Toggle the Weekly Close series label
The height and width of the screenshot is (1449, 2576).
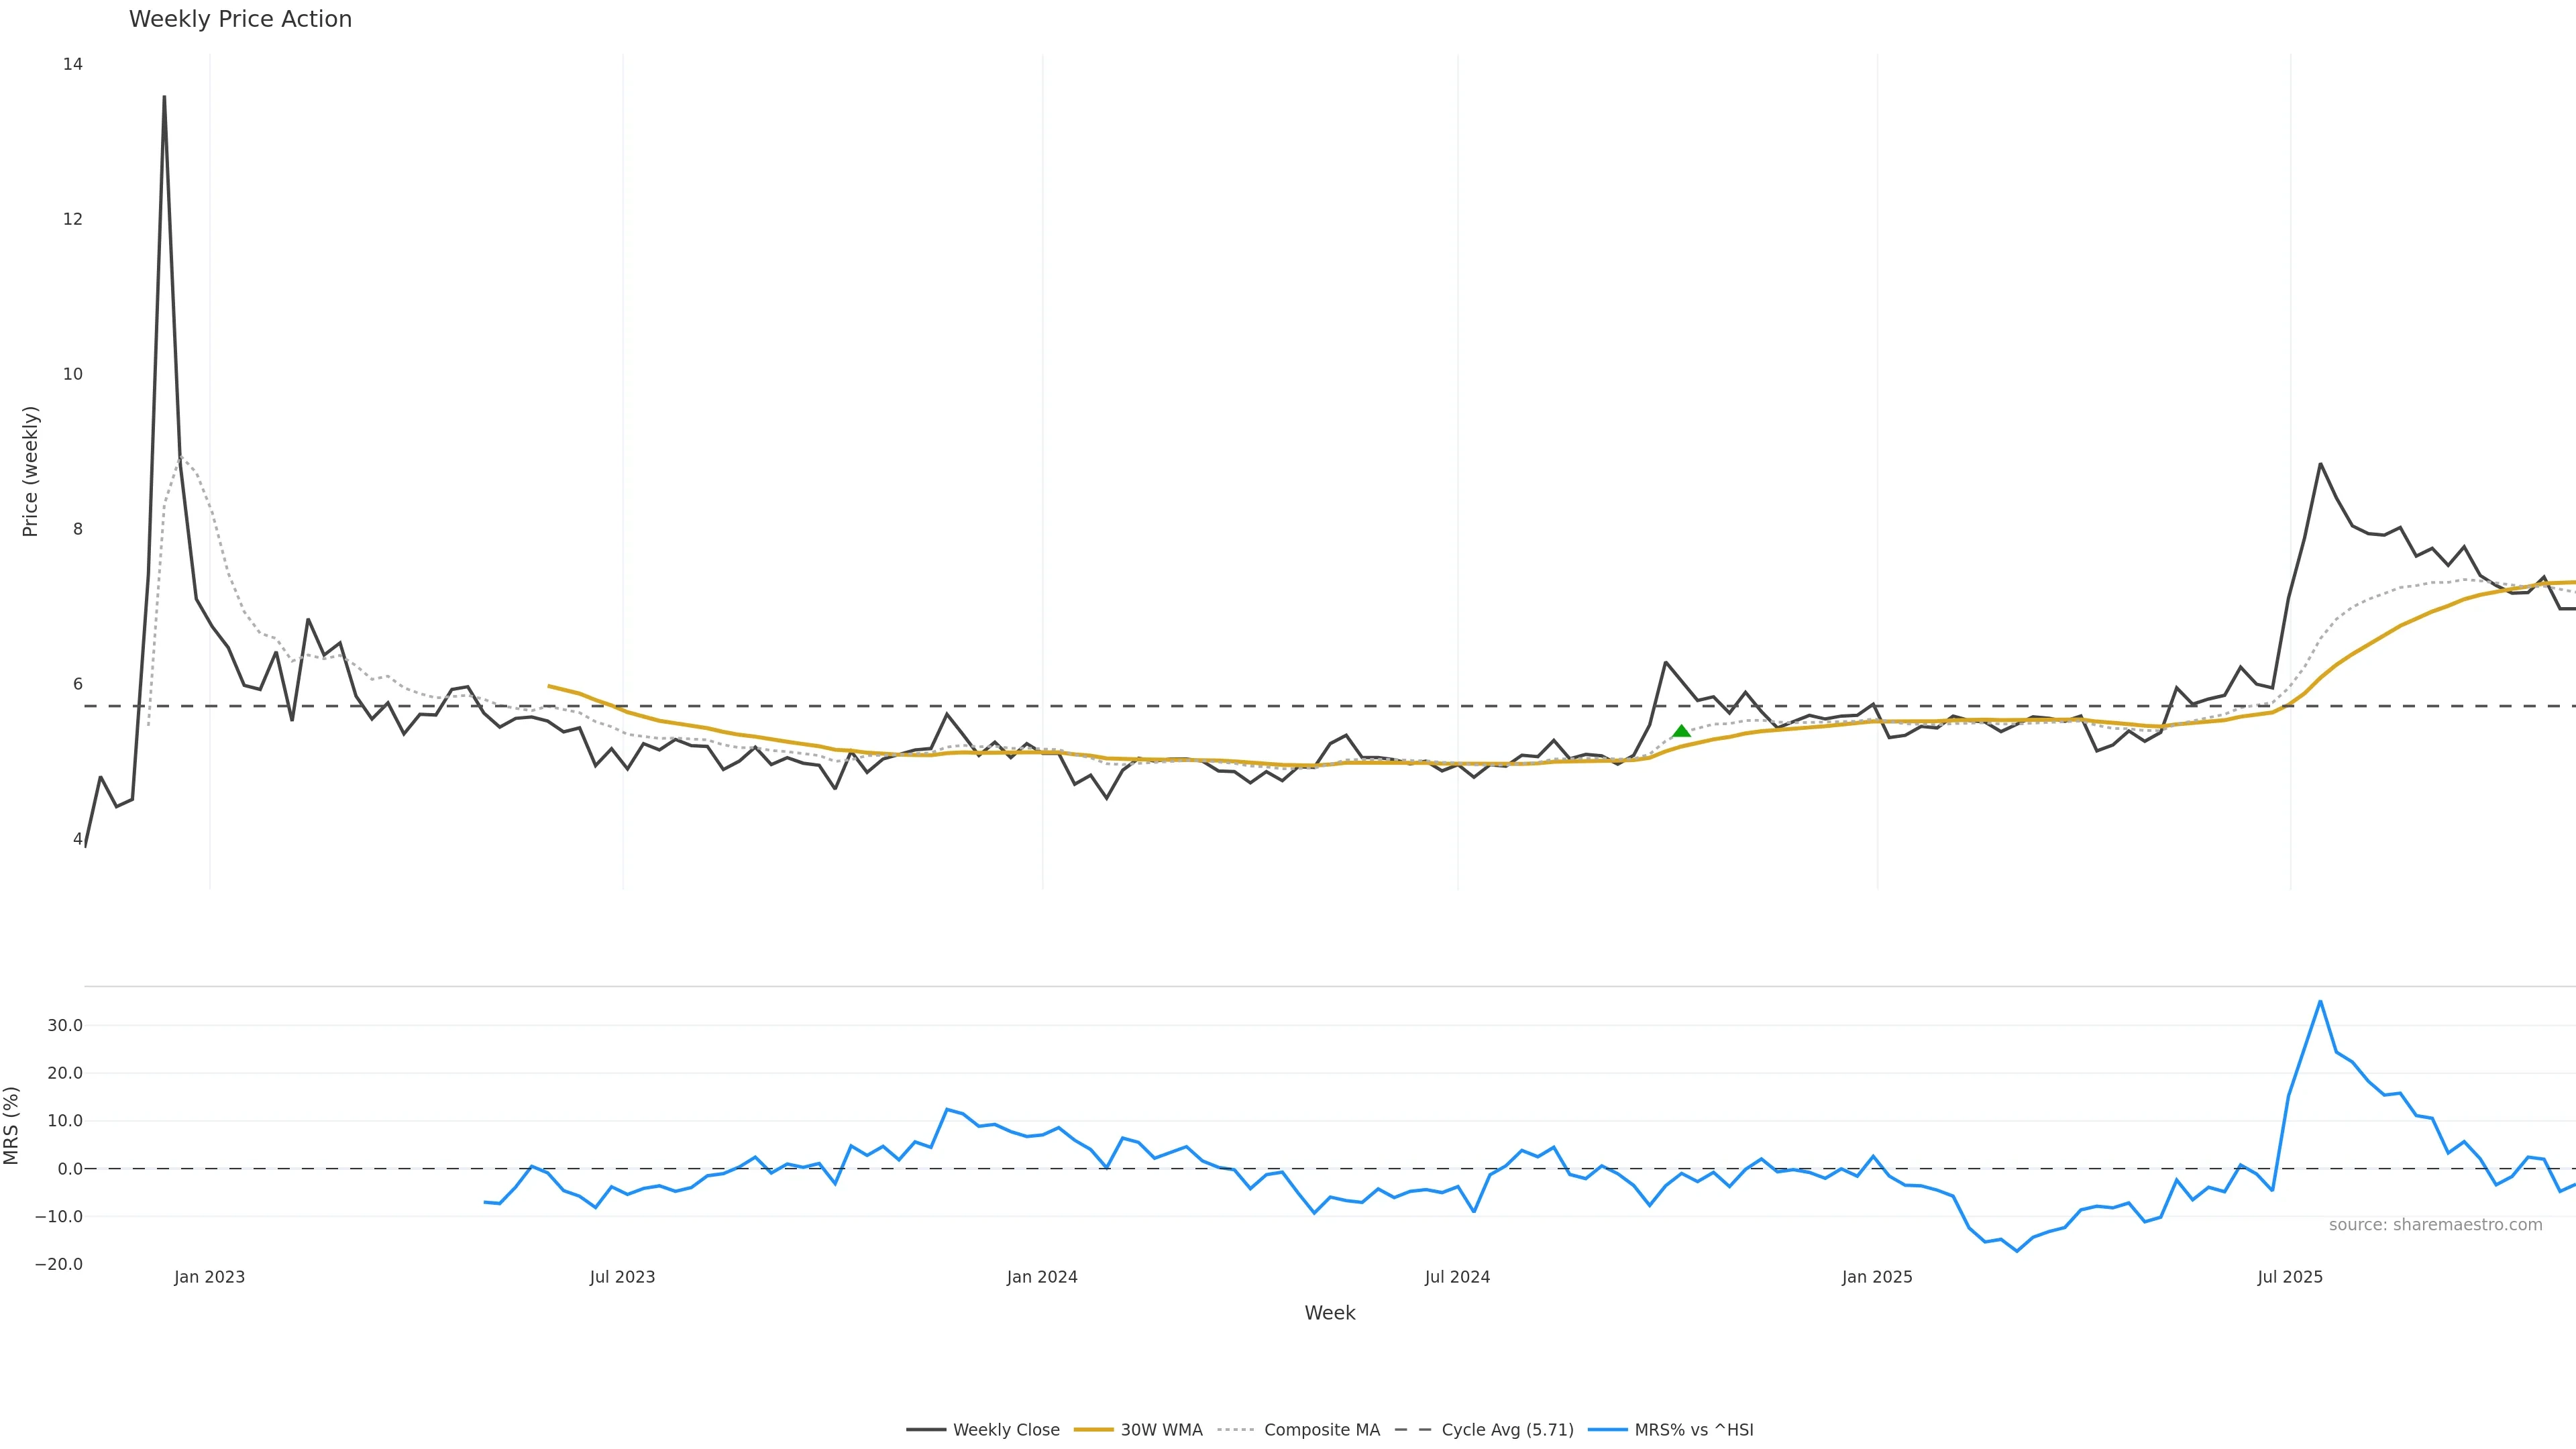point(1006,1430)
